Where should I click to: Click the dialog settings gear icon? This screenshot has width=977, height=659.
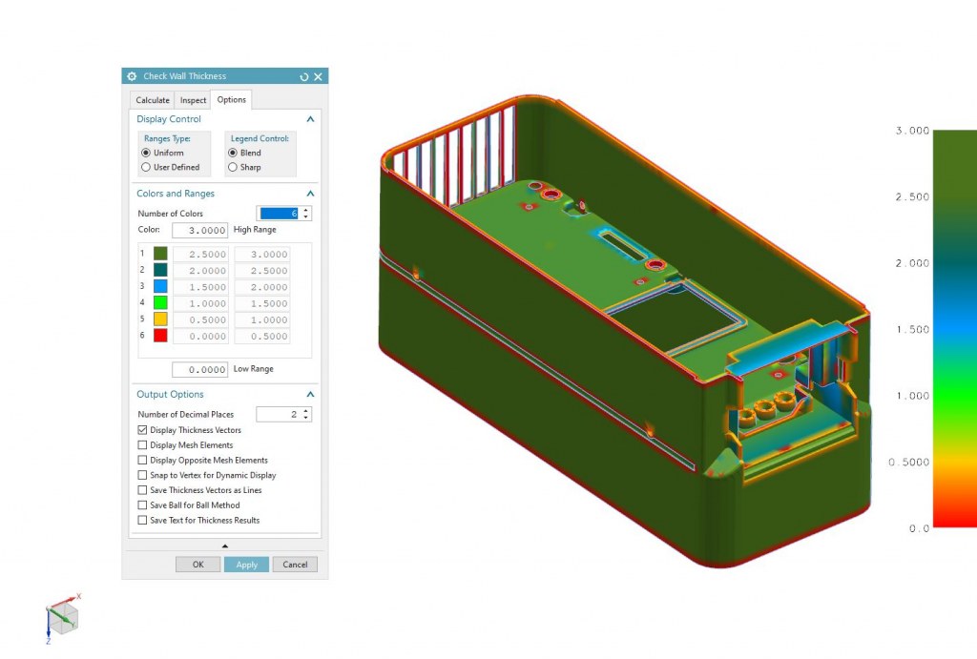[x=132, y=76]
